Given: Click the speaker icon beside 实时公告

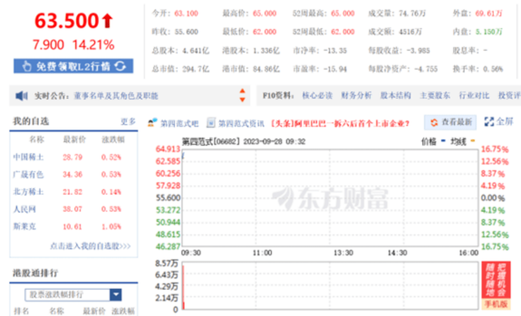Looking at the screenshot, I should click(x=22, y=96).
